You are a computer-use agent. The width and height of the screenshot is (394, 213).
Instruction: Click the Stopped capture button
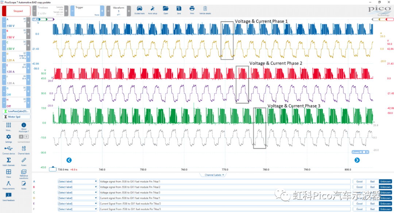tap(18, 11)
